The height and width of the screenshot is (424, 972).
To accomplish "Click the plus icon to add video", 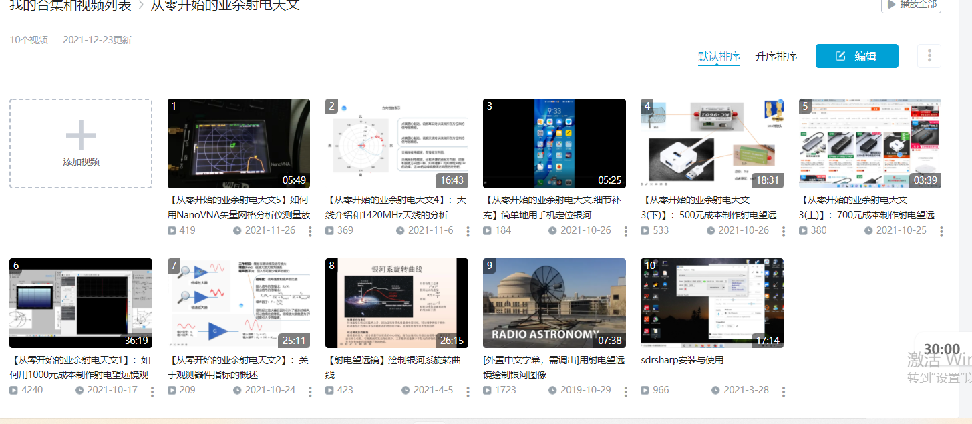I will (81, 136).
